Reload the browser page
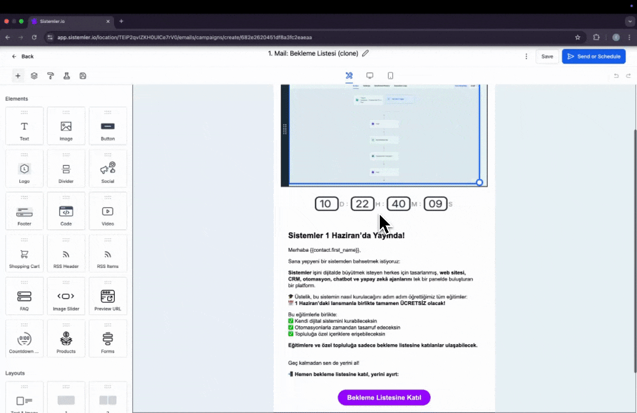This screenshot has width=637, height=413. [34, 37]
